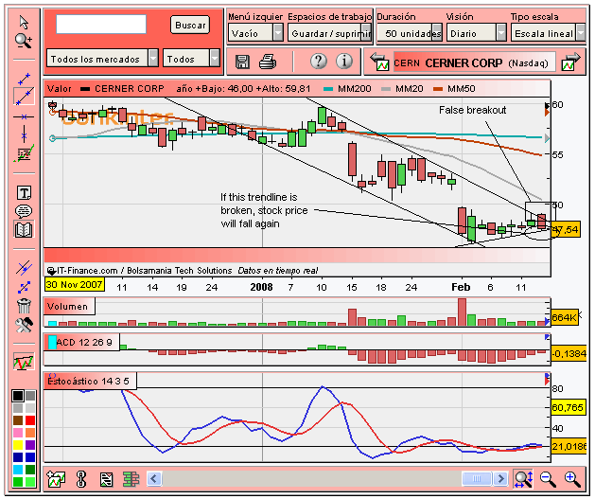Open the Escala lineal dropdown
The width and height of the screenshot is (595, 499).
(x=548, y=33)
